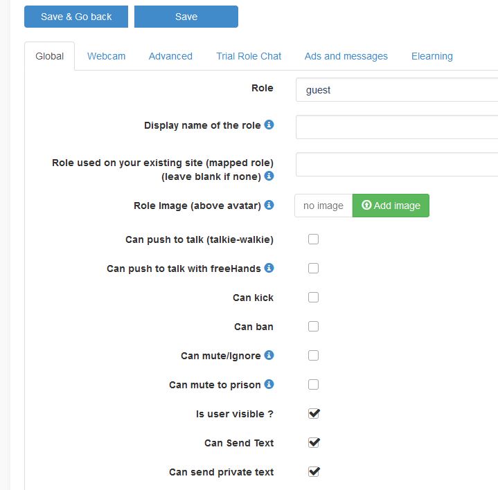Viewport: 498px width, 490px height.
Task: Switch to the Webcam tab
Action: (106, 56)
